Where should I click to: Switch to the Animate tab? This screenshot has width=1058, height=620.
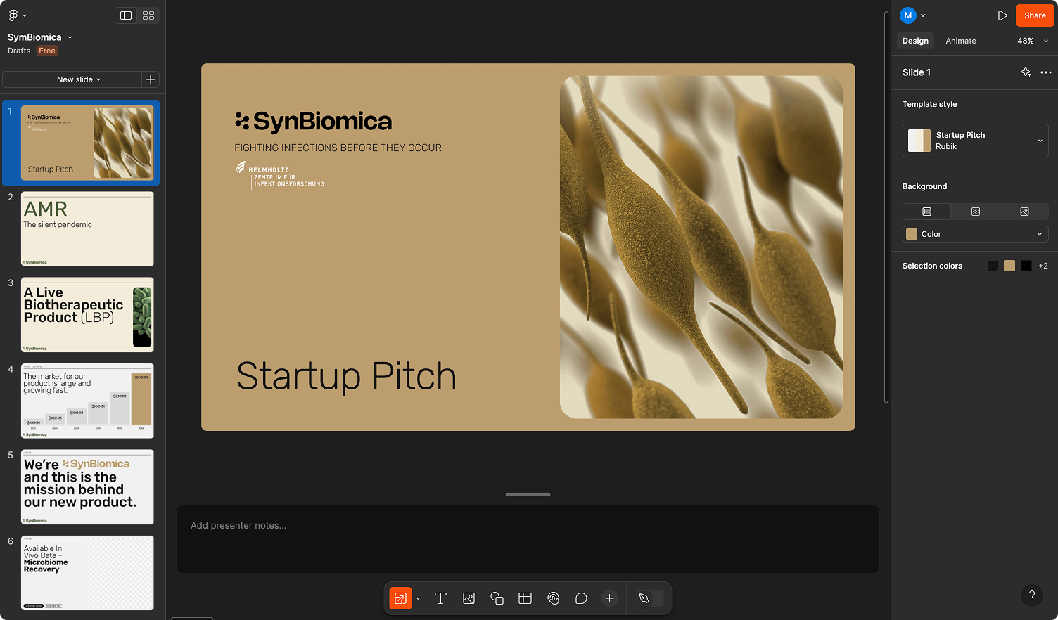point(961,41)
